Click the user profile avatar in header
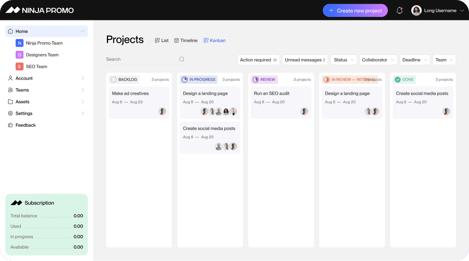Viewport: 469px width, 261px height. point(416,11)
